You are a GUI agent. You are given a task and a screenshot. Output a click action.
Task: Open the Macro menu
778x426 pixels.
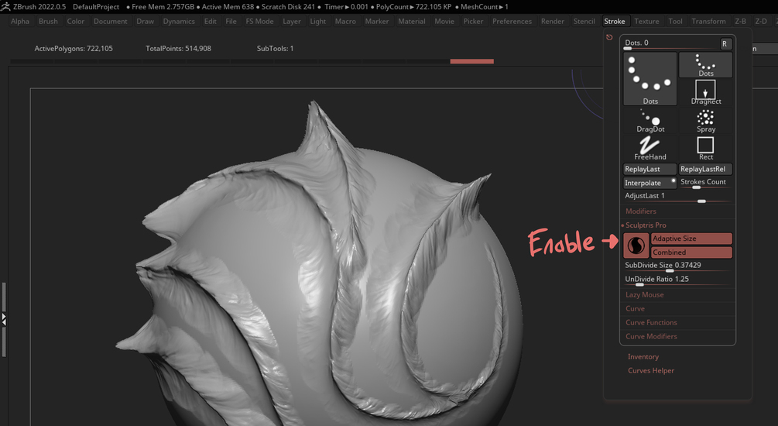tap(345, 21)
